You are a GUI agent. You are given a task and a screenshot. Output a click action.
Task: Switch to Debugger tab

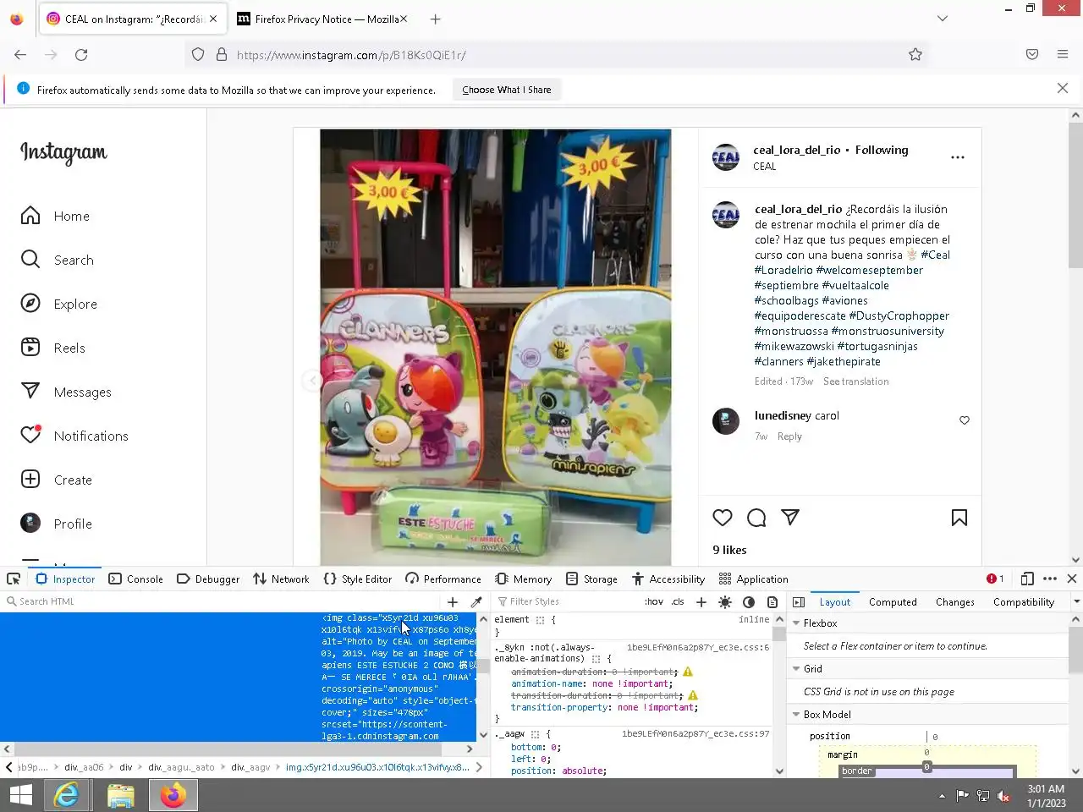[x=208, y=579]
